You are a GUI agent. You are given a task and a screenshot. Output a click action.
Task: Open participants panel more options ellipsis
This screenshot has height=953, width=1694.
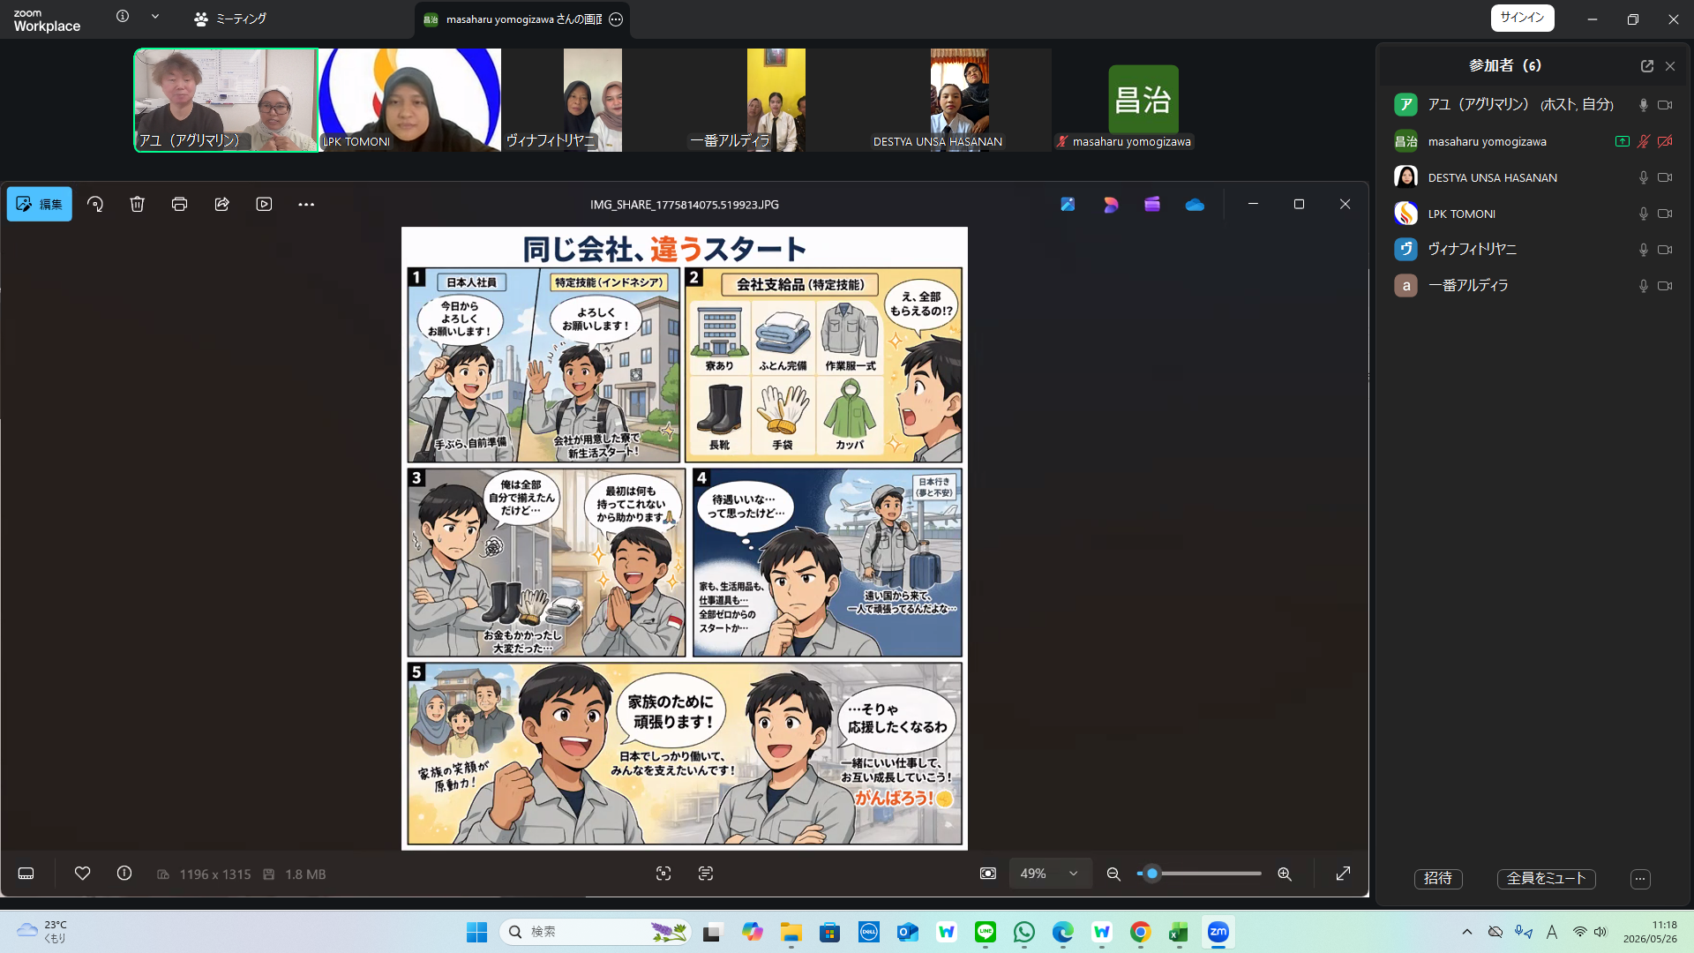(1640, 879)
